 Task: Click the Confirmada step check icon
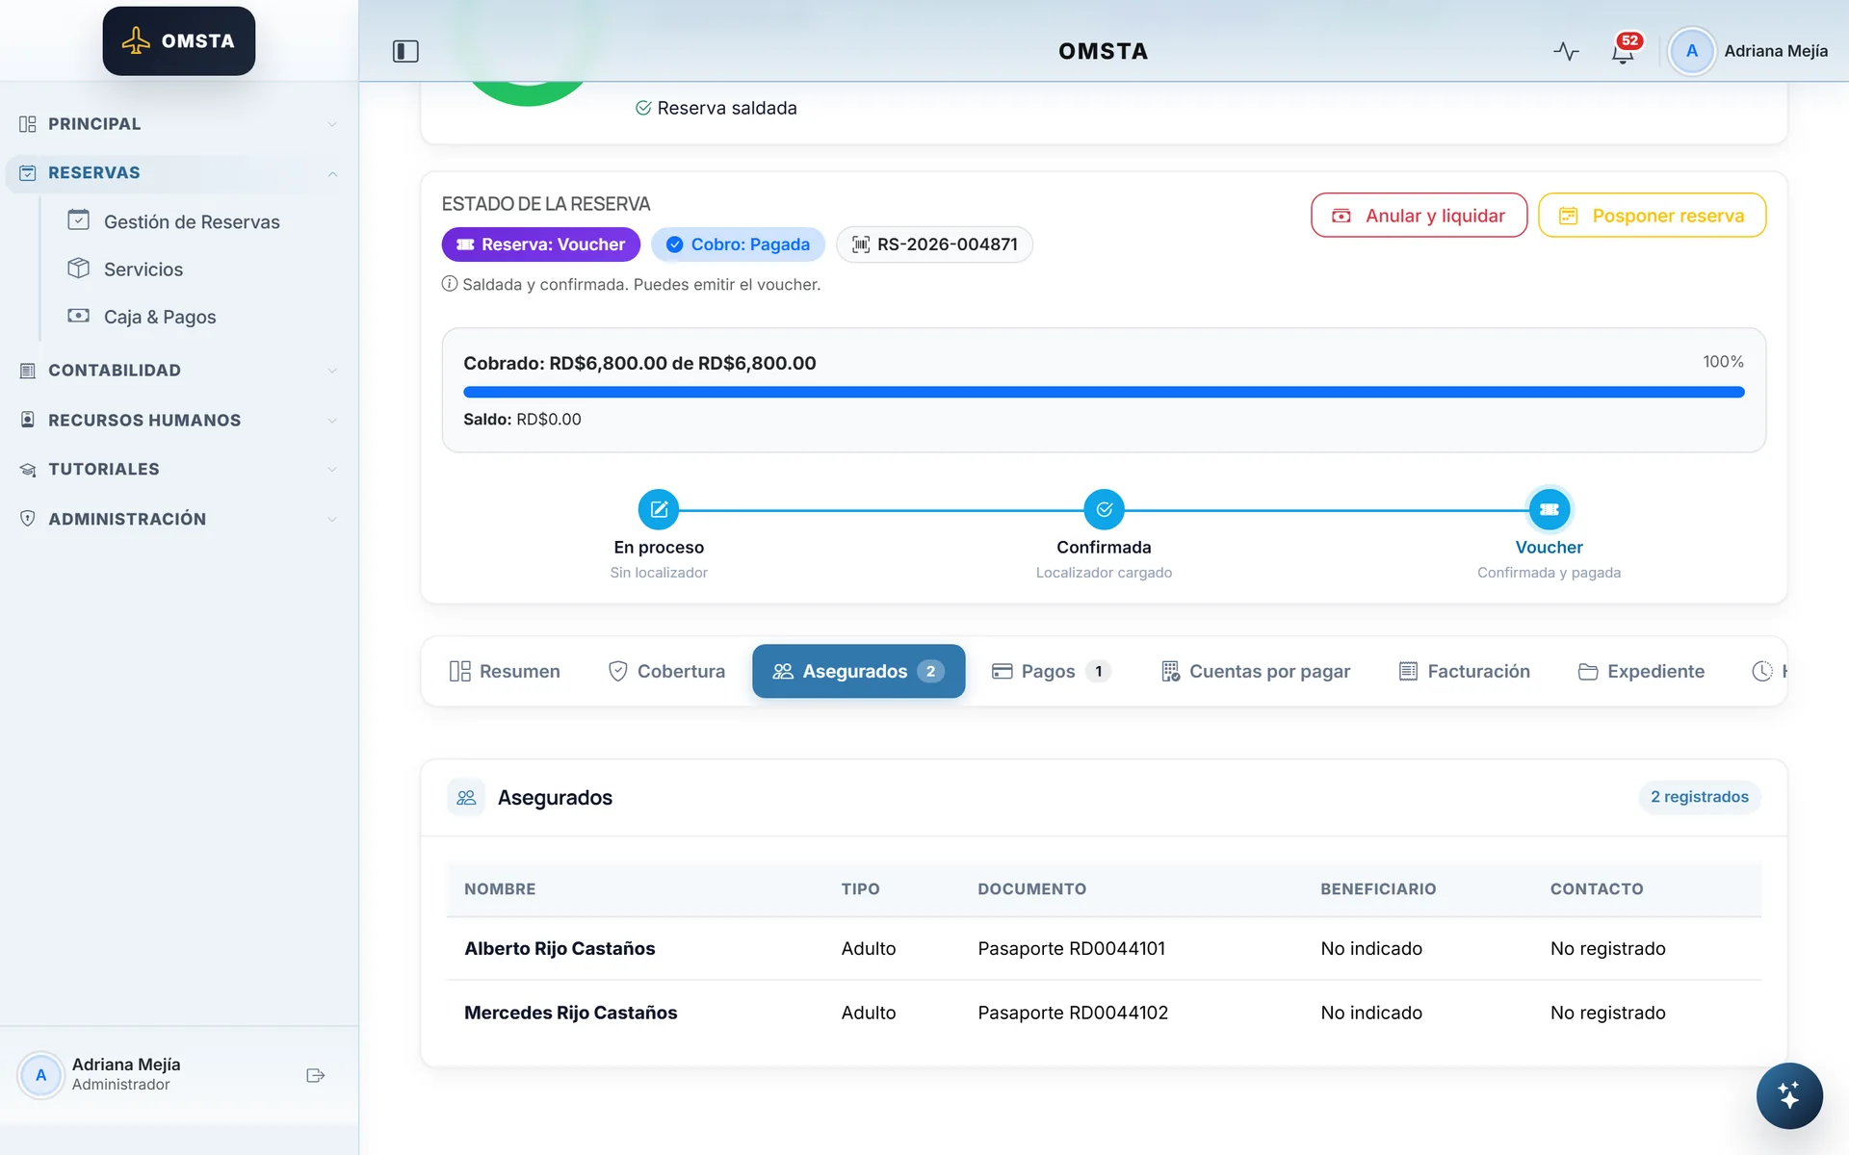click(1104, 509)
